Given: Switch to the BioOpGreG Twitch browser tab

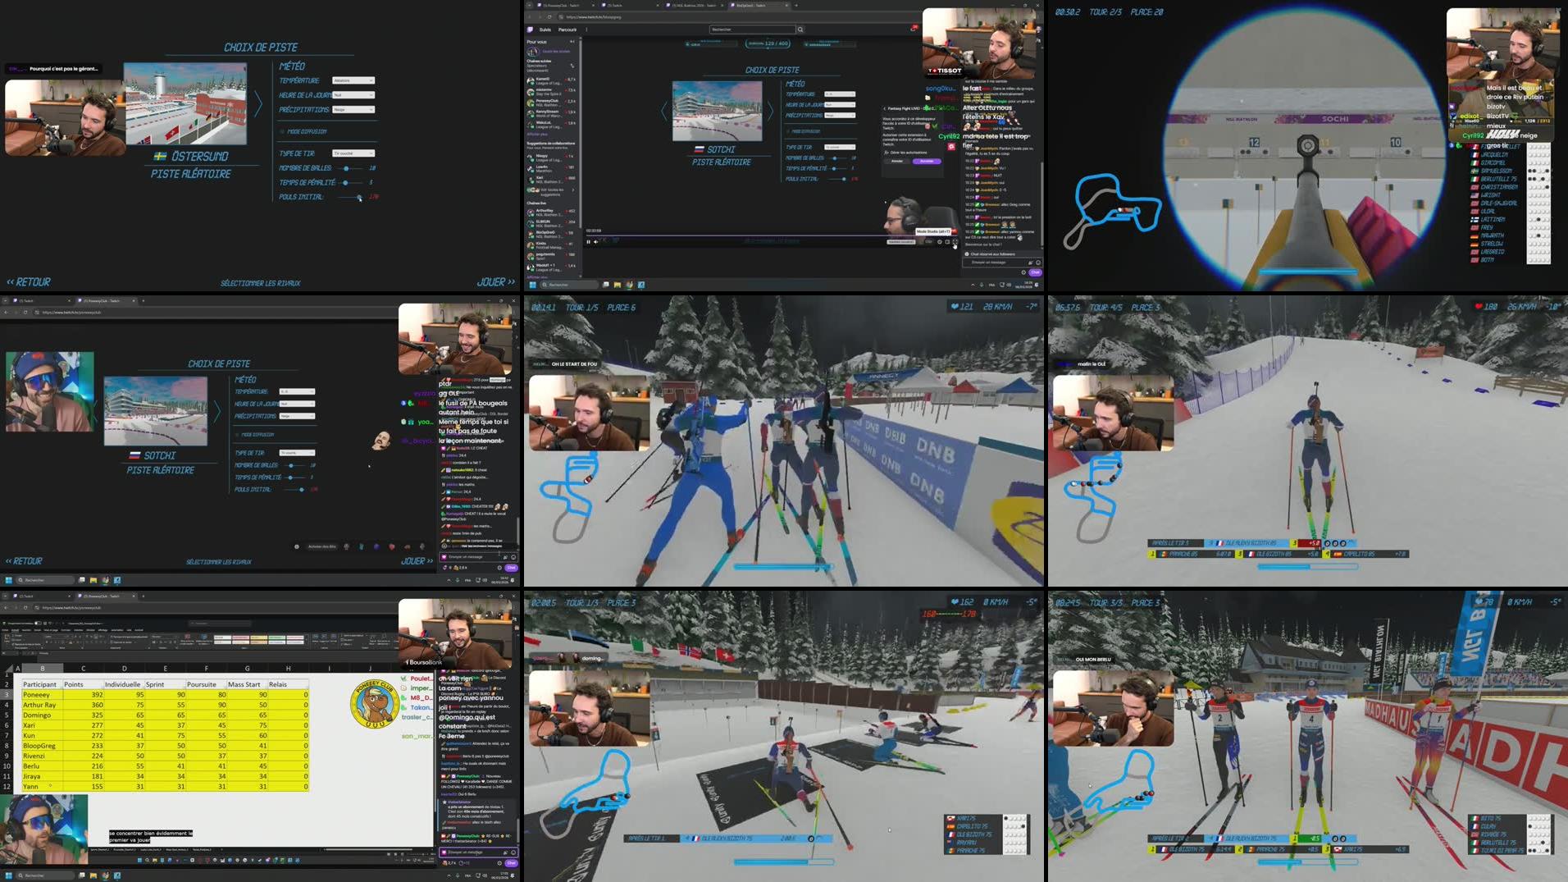Looking at the screenshot, I should 749,5.
